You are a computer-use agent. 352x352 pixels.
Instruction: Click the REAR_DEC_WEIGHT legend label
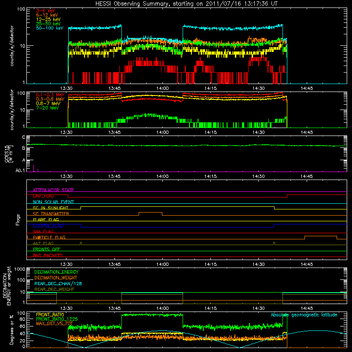54,290
